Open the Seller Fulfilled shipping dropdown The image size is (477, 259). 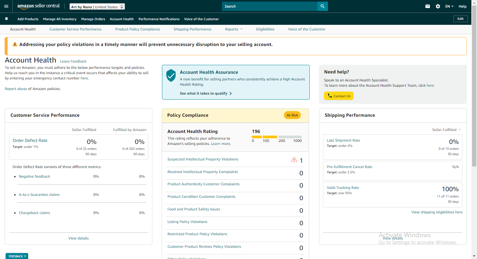[447, 130]
